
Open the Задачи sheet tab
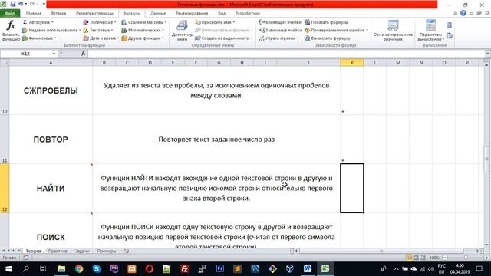tap(82, 251)
